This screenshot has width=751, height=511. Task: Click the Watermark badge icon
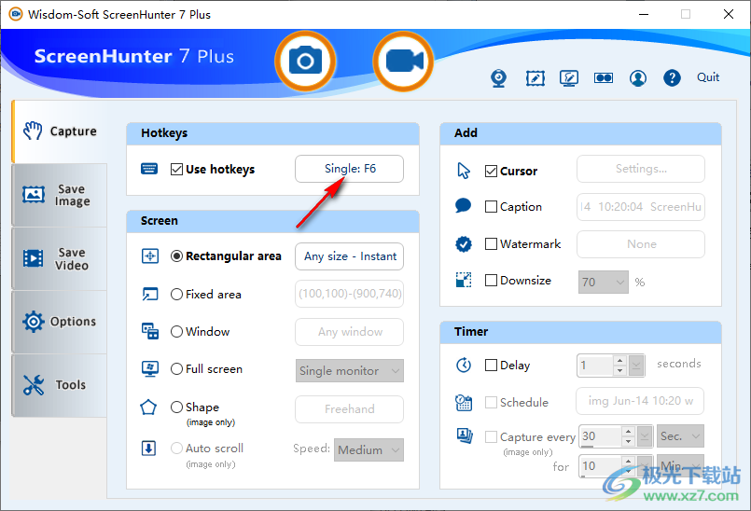tap(463, 244)
